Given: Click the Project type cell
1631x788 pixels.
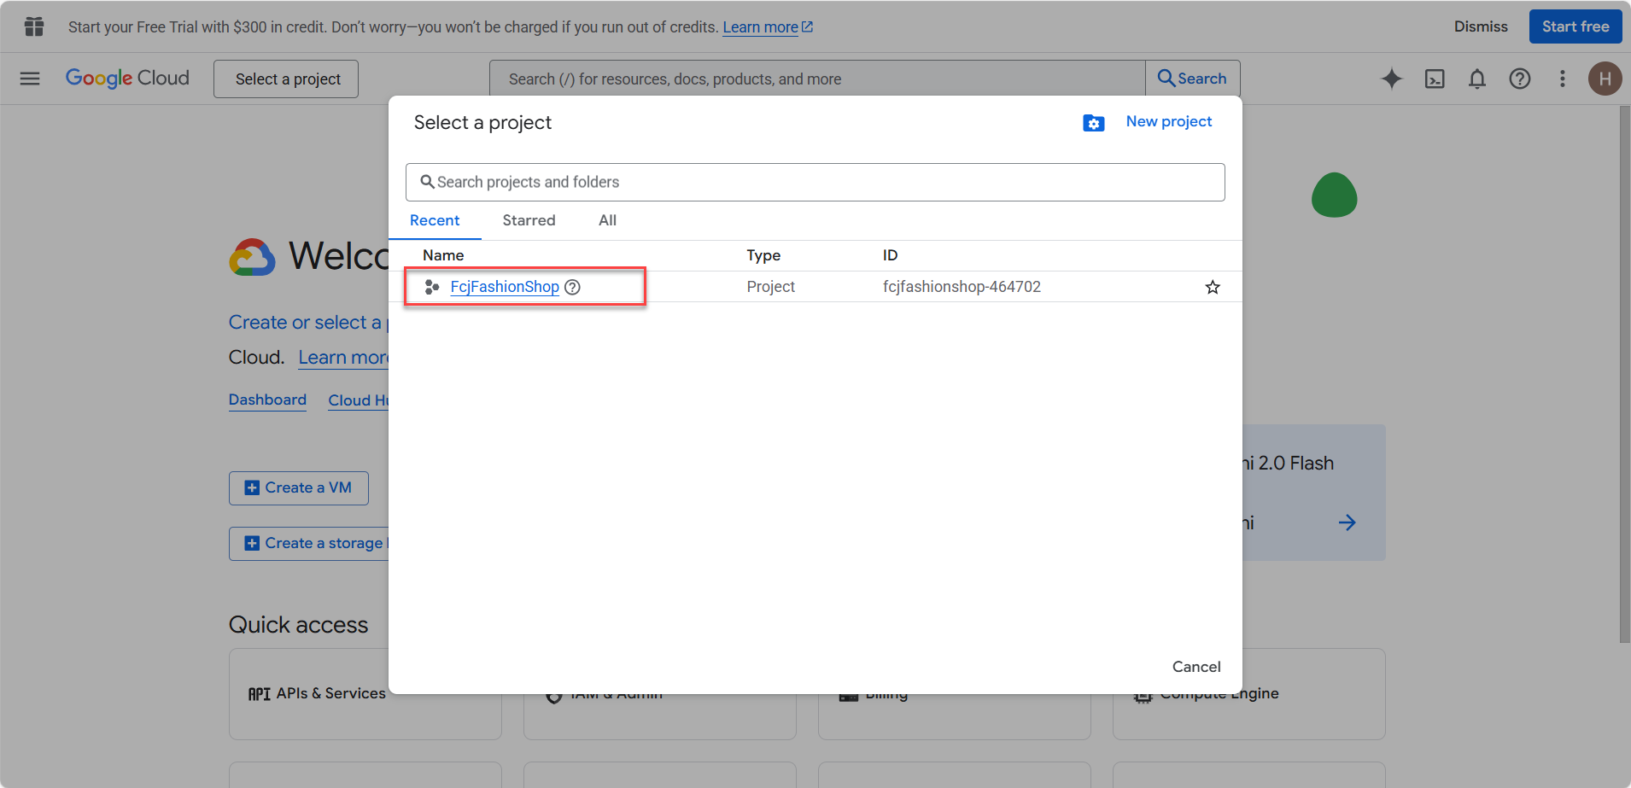Looking at the screenshot, I should (770, 287).
